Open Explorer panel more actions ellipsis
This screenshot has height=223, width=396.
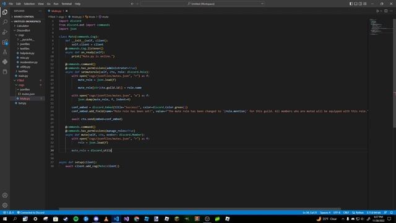pyautogui.click(x=40, y=11)
